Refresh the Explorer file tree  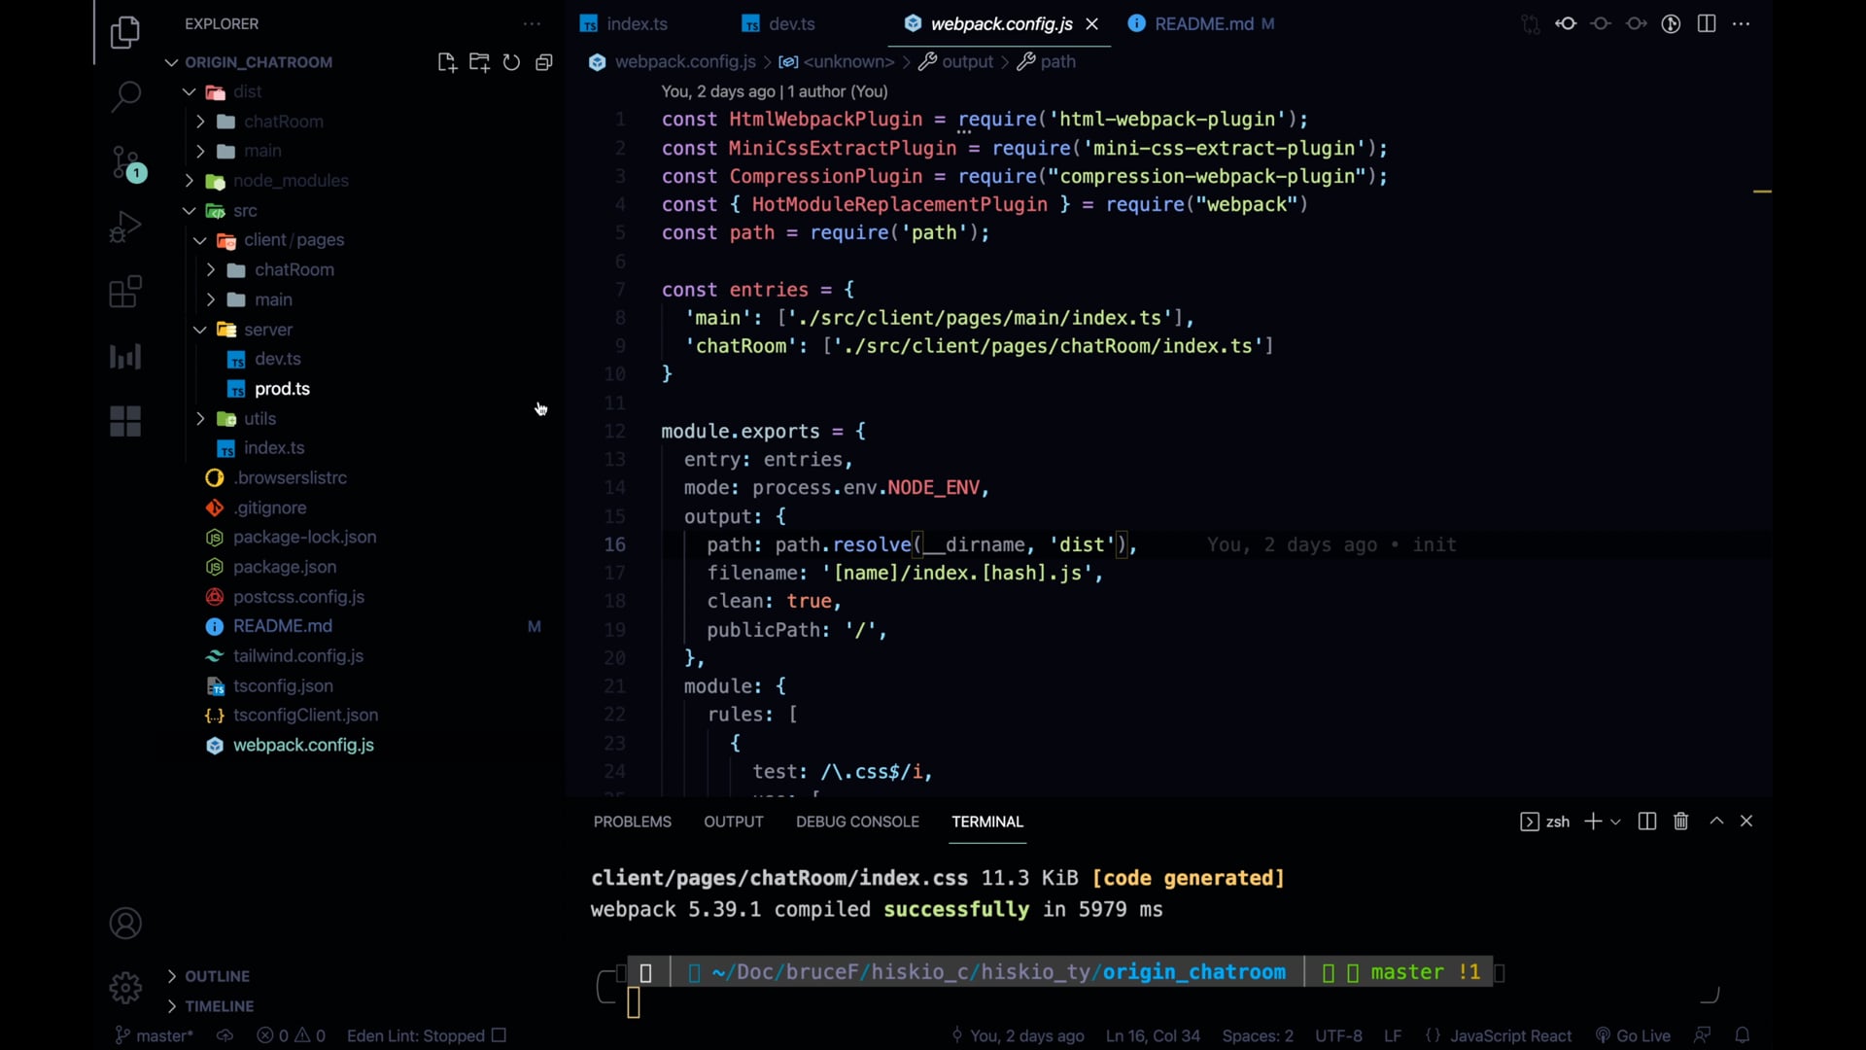pos(511,61)
